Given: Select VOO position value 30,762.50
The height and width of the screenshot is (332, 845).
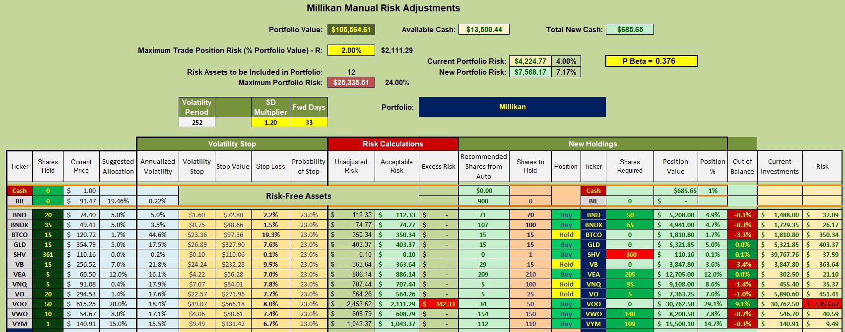Looking at the screenshot, I should pyautogui.click(x=676, y=304).
